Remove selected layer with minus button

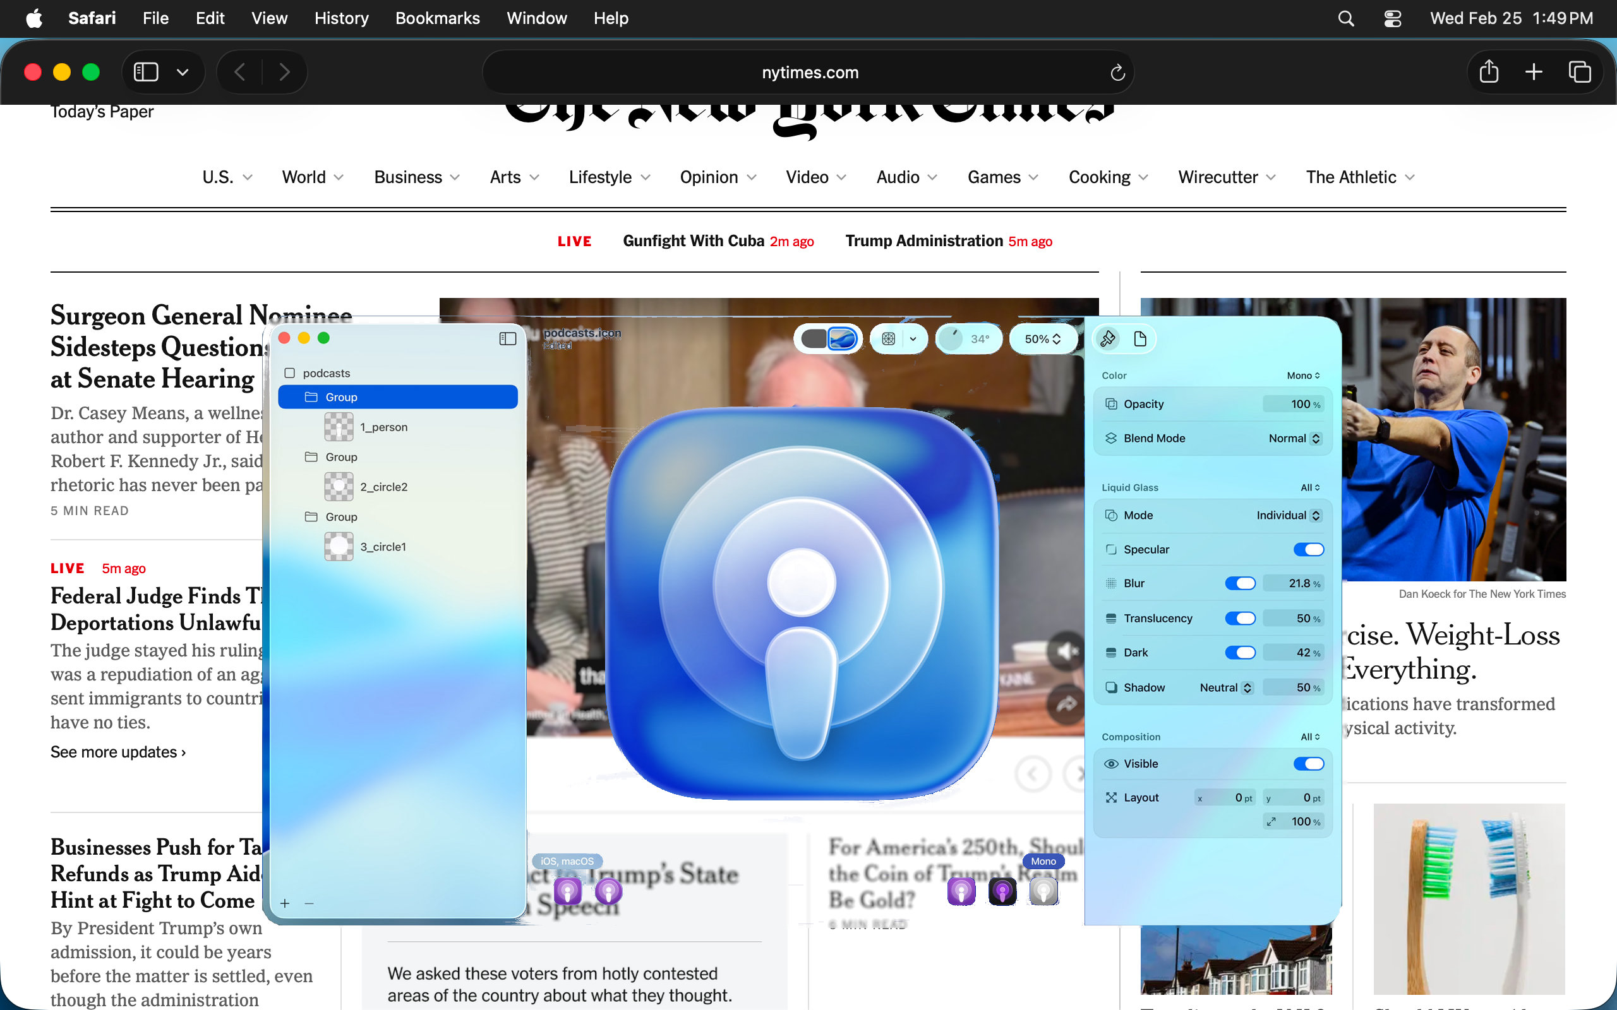(309, 903)
